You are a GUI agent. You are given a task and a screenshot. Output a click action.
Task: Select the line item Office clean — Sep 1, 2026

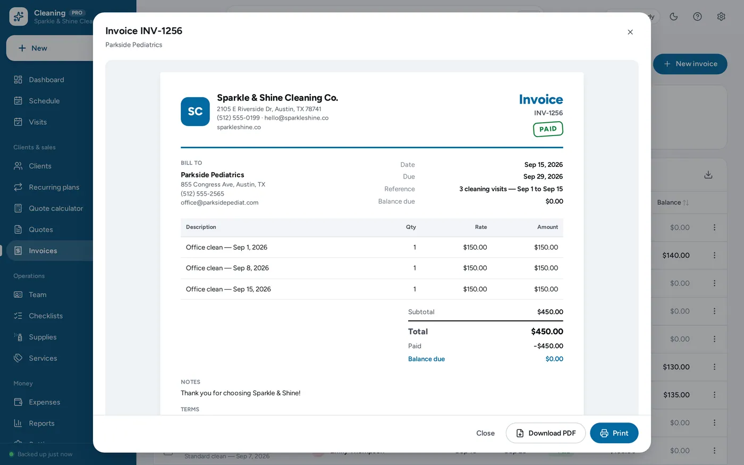[372, 248]
